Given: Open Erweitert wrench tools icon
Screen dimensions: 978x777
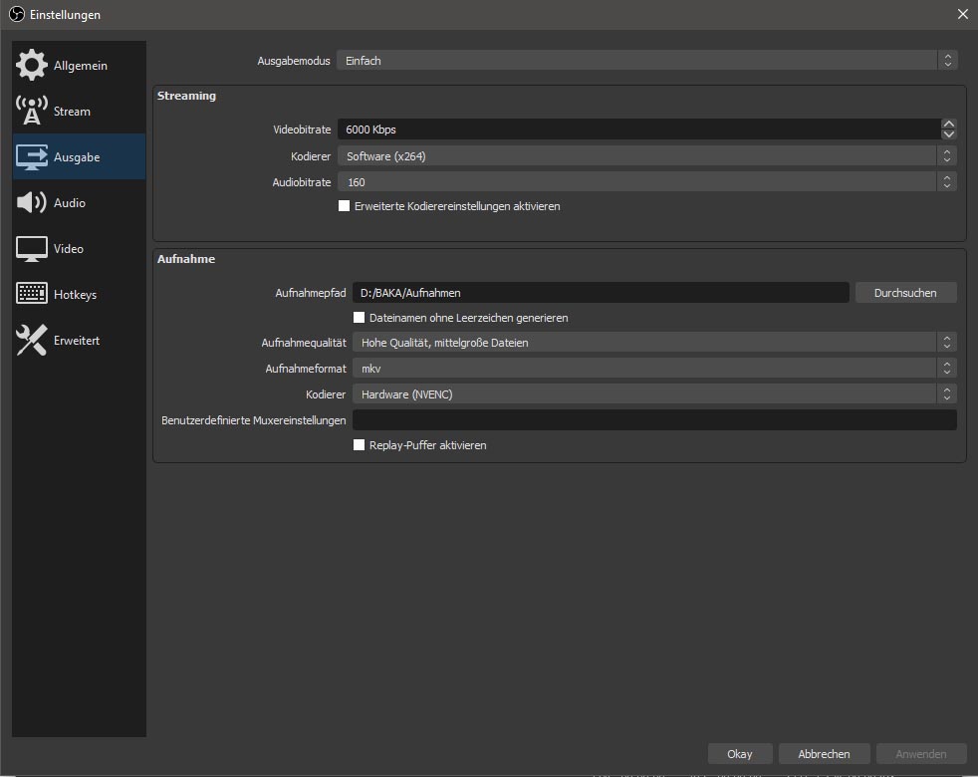Looking at the screenshot, I should click(32, 341).
